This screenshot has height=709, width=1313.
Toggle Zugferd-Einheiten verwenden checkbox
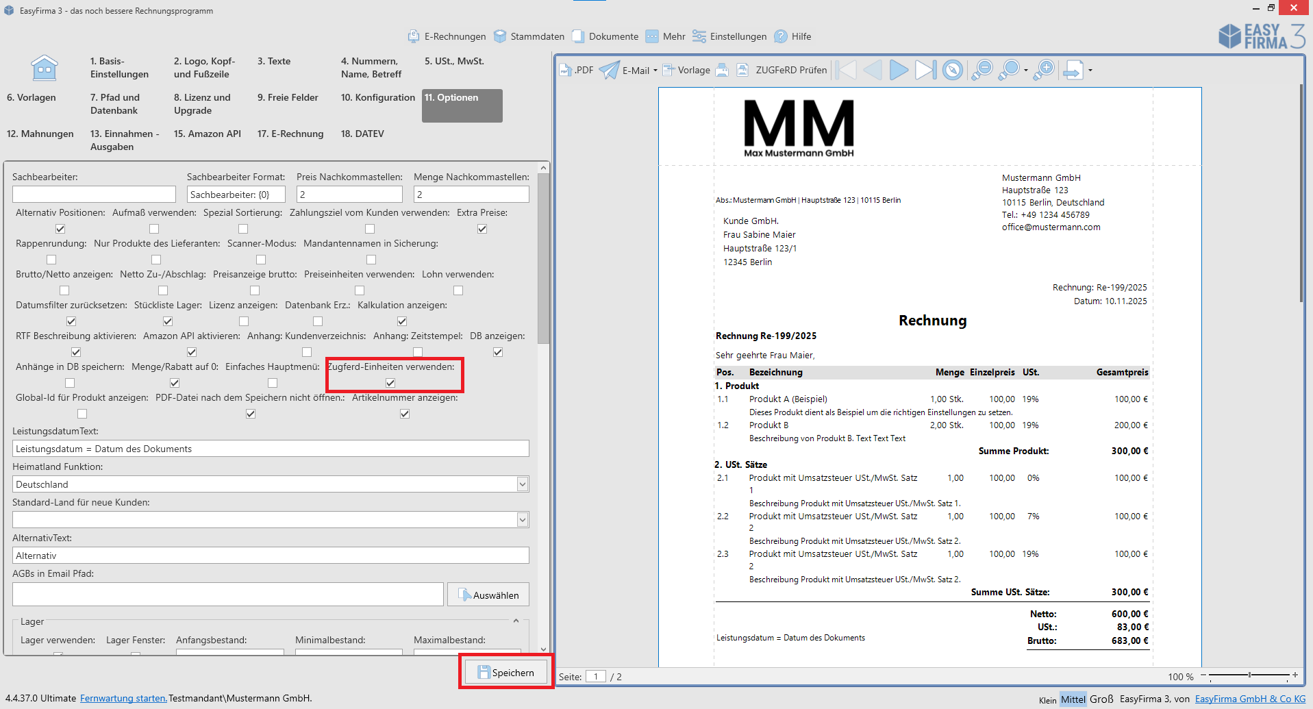pos(390,383)
